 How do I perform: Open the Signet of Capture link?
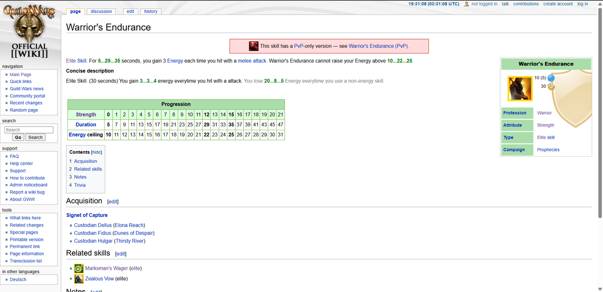coord(87,215)
